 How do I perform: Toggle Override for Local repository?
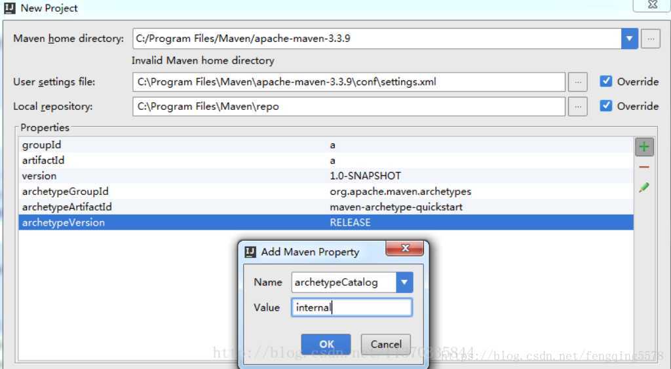(x=605, y=105)
